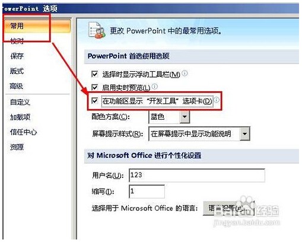Click info icon beside 浮动工具栏 option
Image resolution: width=302 pixels, height=246 pixels.
pyautogui.click(x=185, y=74)
